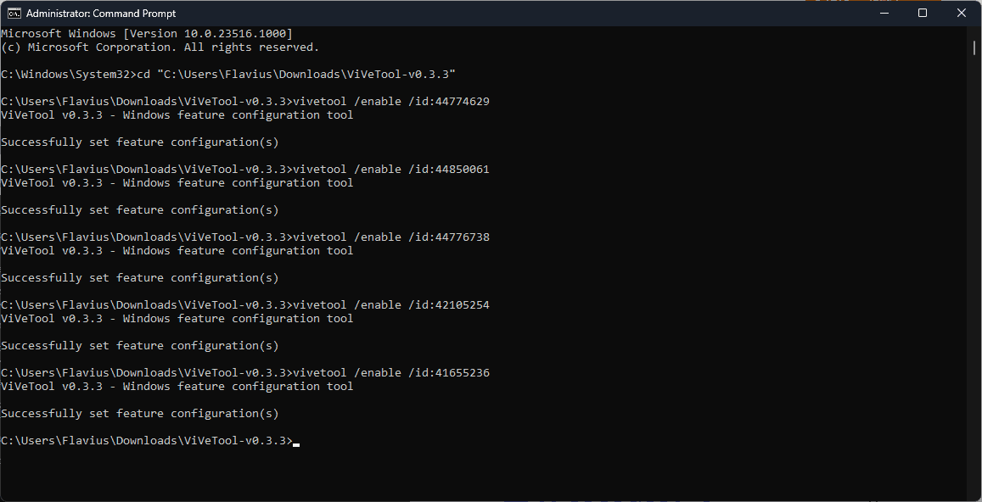Open the Command Prompt title bar icon menu
The image size is (982, 502).
click(x=14, y=14)
